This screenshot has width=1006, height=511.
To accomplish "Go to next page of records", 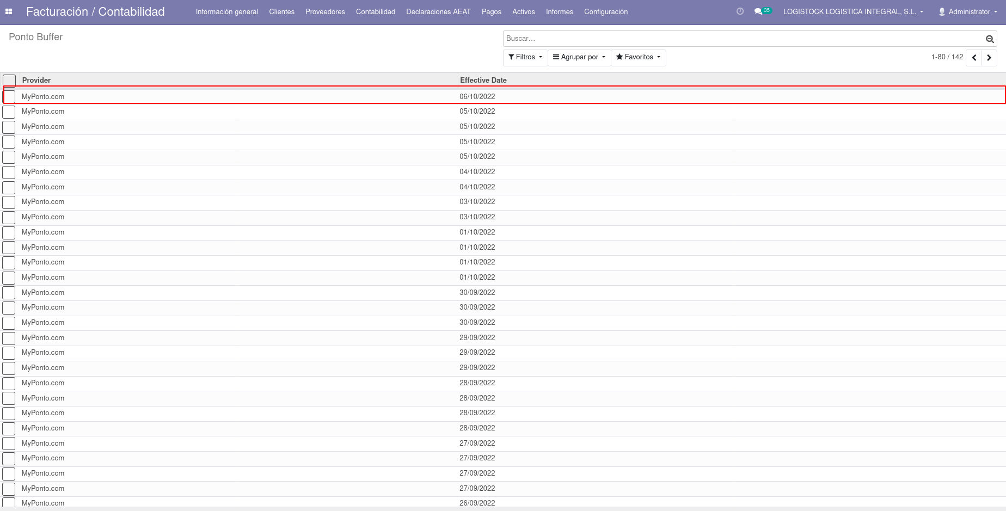I will coord(989,57).
